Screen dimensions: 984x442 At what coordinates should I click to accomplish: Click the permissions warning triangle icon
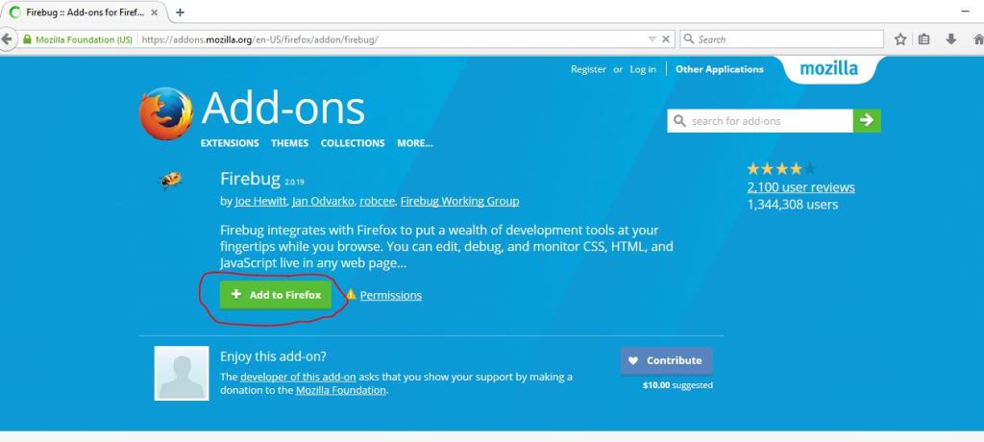(x=351, y=294)
